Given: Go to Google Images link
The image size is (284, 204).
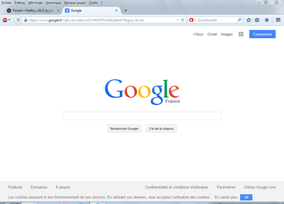Looking at the screenshot, I should pyautogui.click(x=227, y=34).
